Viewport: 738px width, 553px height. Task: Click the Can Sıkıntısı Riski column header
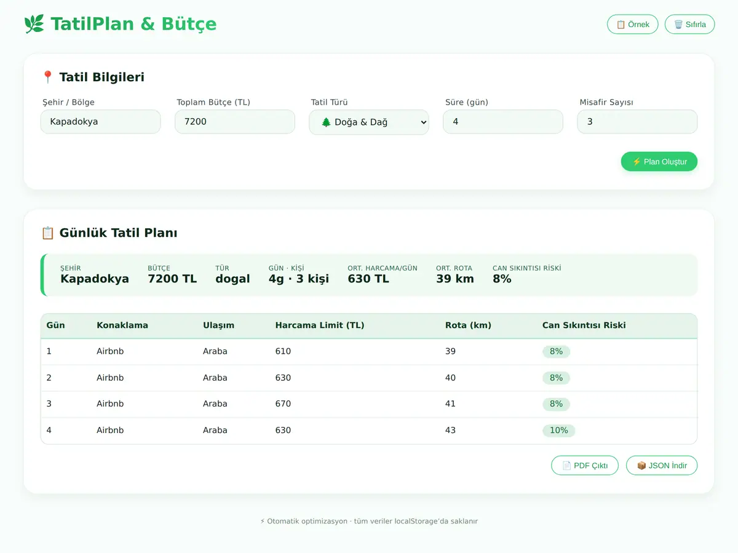(584, 325)
